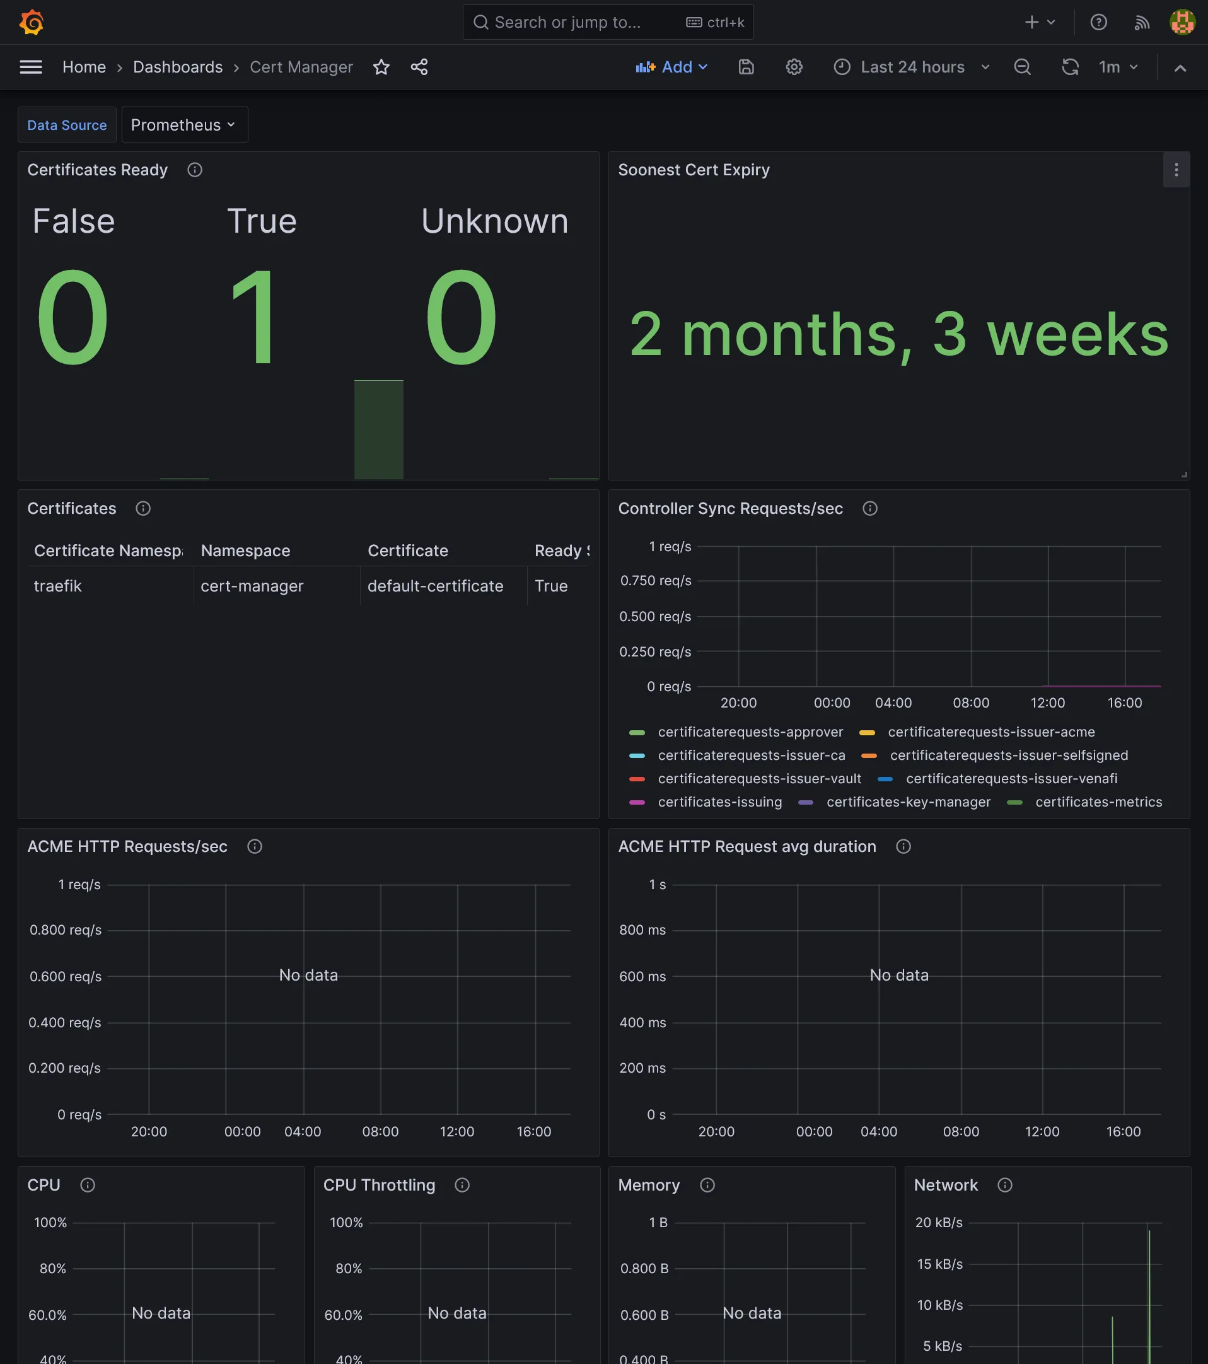Zoom out the time range
1208x1364 pixels.
pos(1022,67)
